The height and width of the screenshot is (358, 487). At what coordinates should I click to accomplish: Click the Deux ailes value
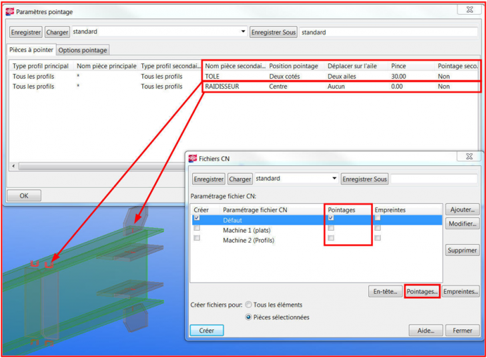[x=342, y=77]
